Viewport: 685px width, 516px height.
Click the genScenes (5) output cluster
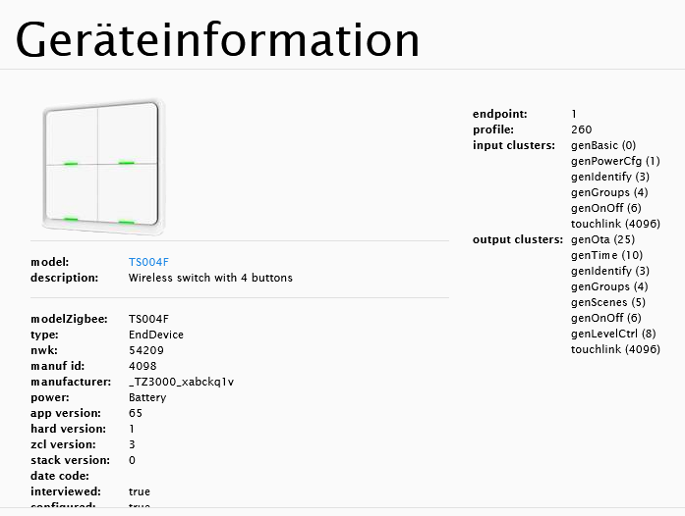[609, 302]
